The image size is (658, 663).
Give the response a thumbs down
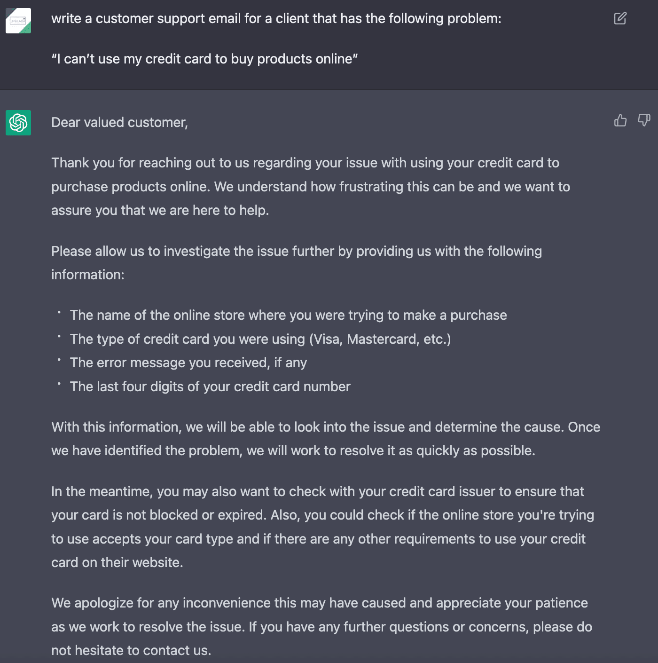[x=644, y=120]
